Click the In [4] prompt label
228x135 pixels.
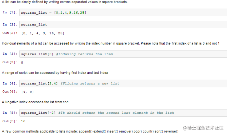click(x=10, y=83)
